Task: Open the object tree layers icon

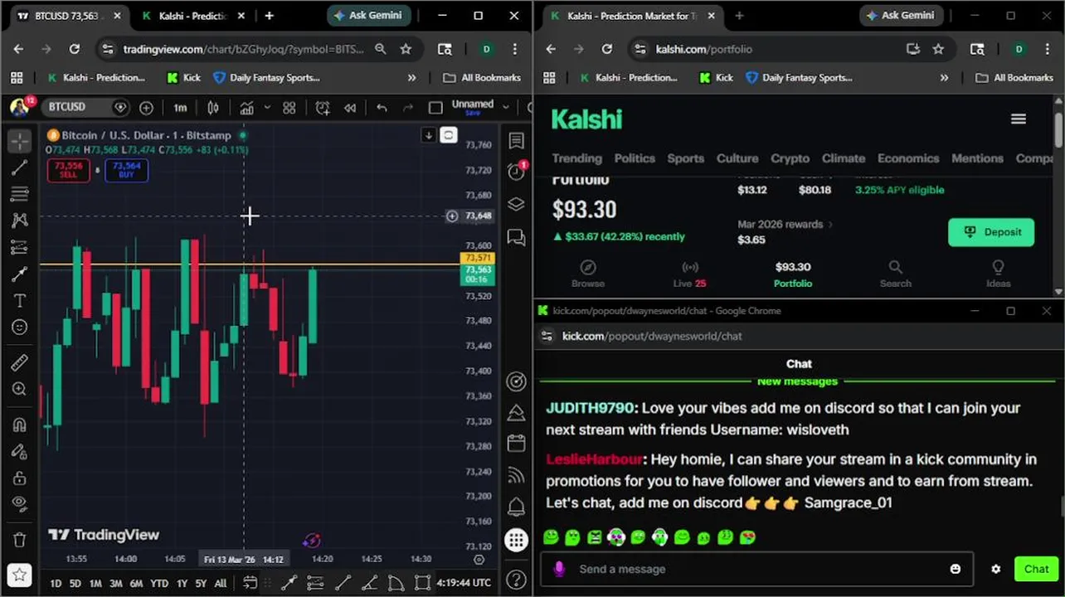Action: tap(516, 204)
